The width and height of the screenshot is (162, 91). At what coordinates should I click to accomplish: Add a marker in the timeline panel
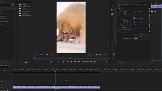tap(1, 71)
